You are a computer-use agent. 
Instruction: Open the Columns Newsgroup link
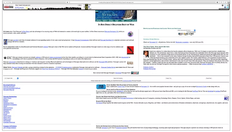coord(149,69)
